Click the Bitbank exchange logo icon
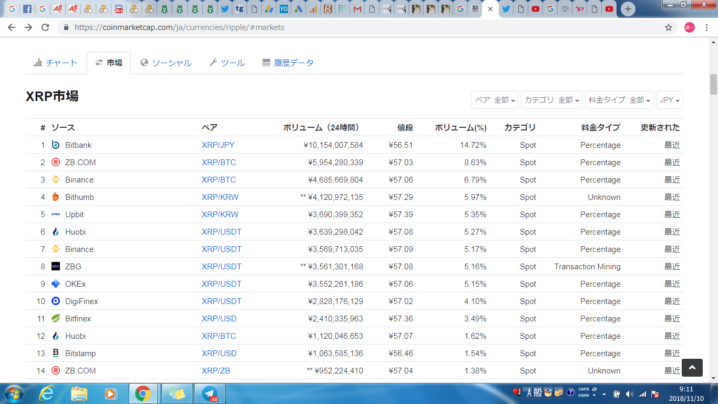Viewport: 718px width, 404px height. pyautogui.click(x=56, y=145)
